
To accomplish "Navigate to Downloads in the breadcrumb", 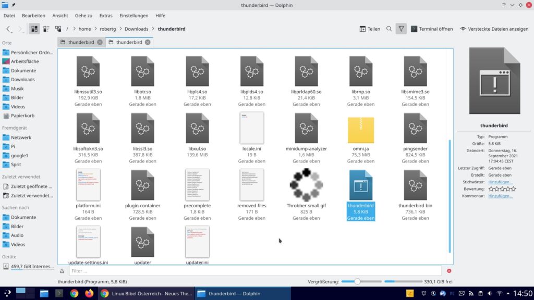I will pos(136,29).
